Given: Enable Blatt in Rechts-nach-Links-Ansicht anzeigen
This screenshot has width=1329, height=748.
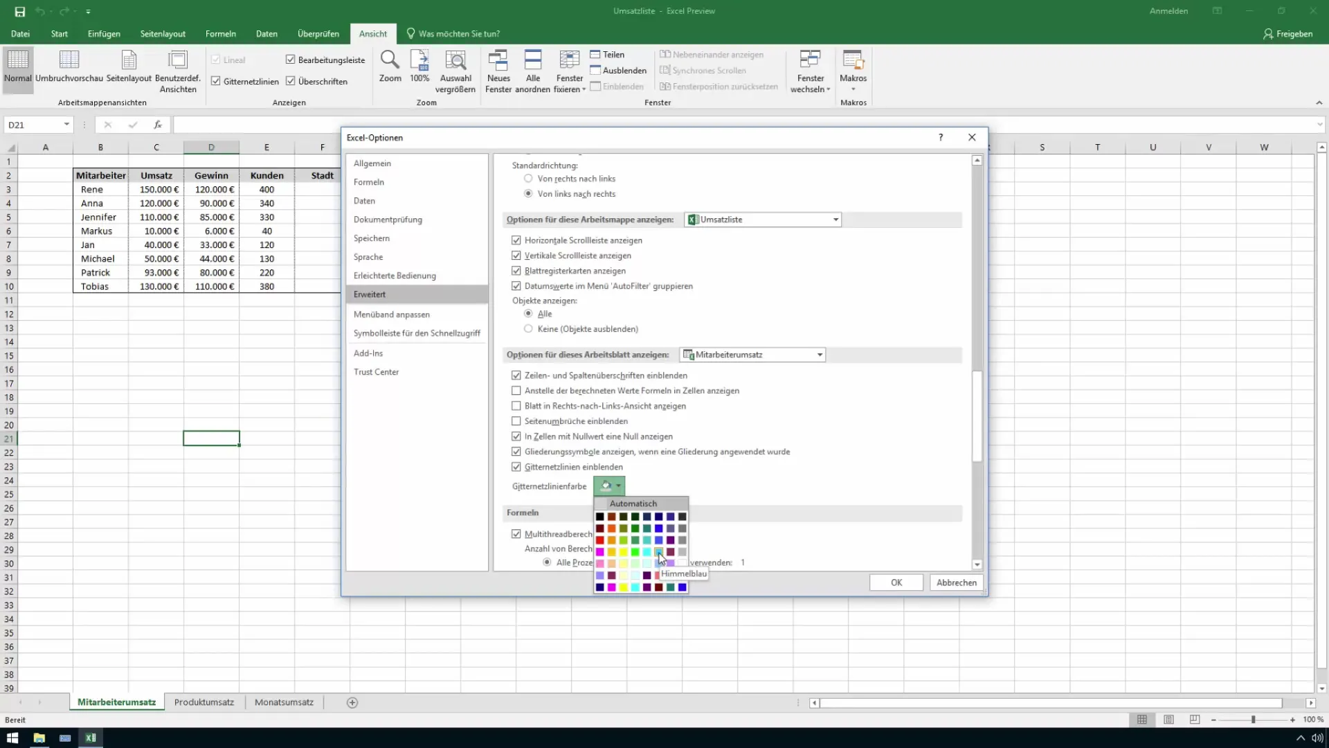Looking at the screenshot, I should click(516, 405).
